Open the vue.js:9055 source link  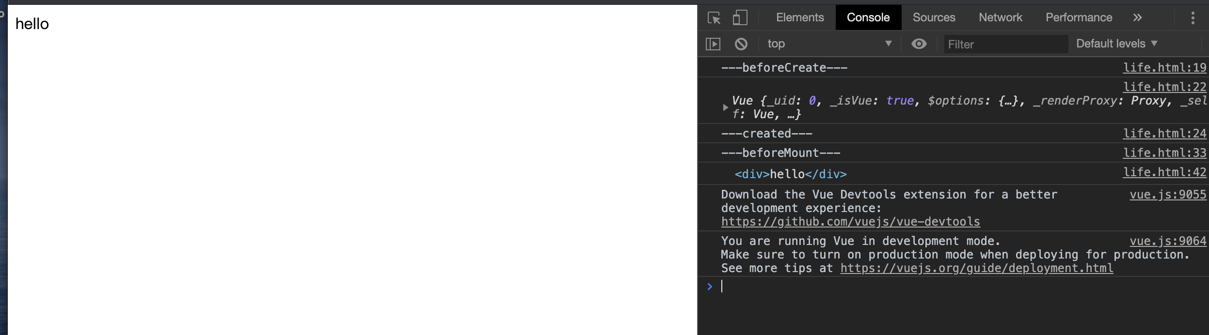[x=1167, y=195]
